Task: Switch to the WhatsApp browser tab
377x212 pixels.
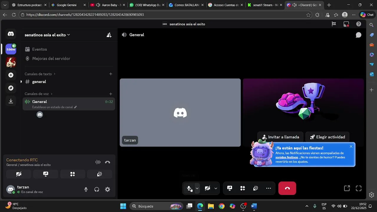Action: [147, 5]
